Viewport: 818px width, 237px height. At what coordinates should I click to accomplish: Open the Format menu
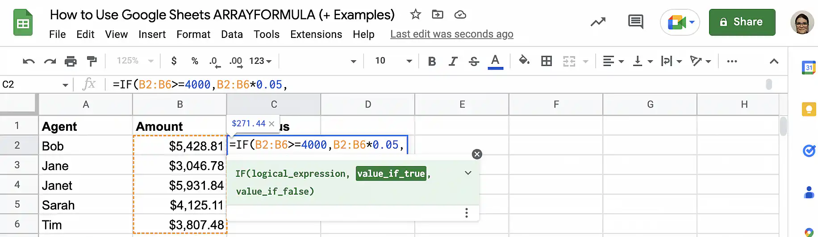(193, 34)
